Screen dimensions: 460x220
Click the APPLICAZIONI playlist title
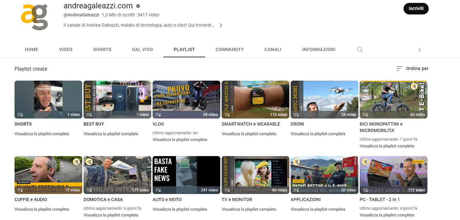(306, 199)
